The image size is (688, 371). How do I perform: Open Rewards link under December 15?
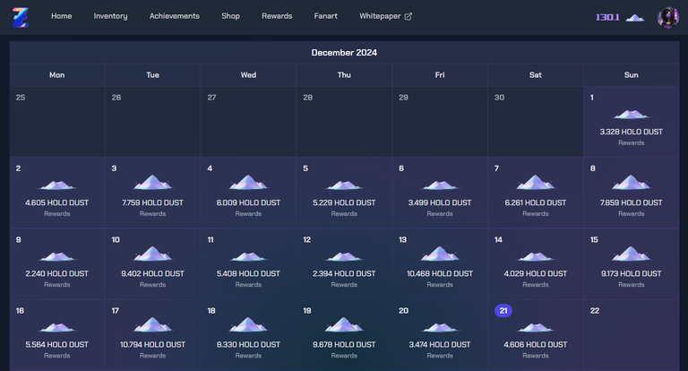[631, 284]
